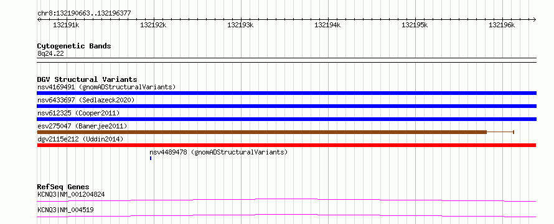Open the esv275047 (Banerjee2011) label
This screenshot has width=554, height=224.
pyautogui.click(x=82, y=126)
